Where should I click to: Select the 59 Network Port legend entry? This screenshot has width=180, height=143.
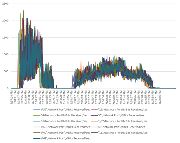pyautogui.click(x=118, y=127)
